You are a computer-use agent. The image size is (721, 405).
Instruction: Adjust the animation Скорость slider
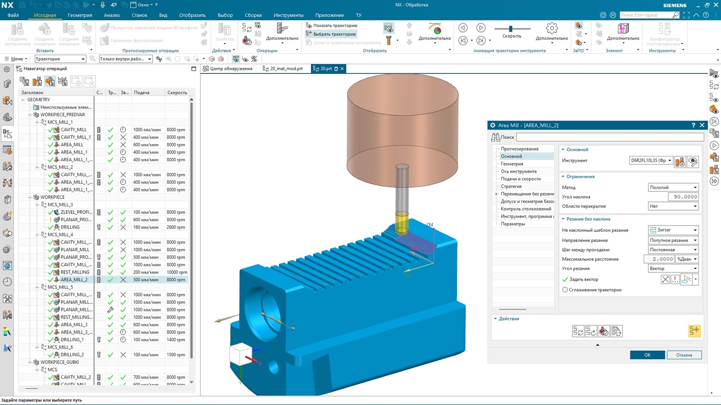coord(510,29)
